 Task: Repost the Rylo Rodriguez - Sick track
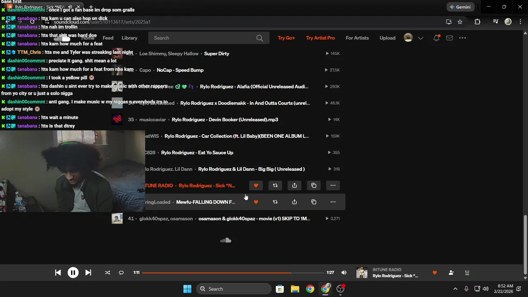275,186
